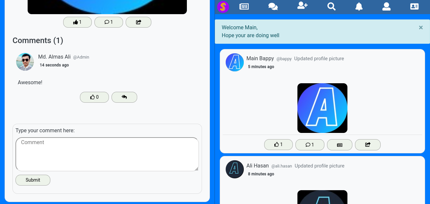
Task: Click the search magnifier icon in navbar
Action: click(331, 6)
